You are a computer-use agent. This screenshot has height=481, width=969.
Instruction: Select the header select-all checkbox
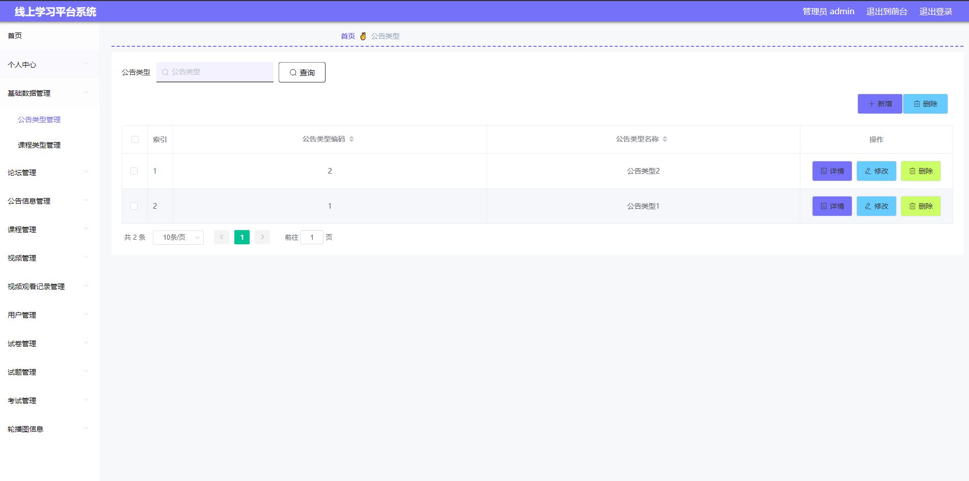135,139
